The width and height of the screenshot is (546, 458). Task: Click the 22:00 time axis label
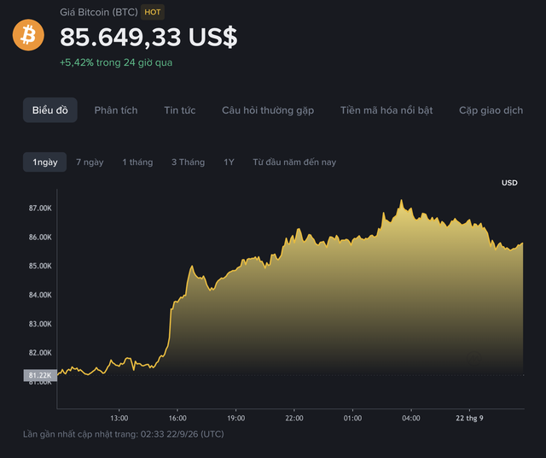click(294, 418)
